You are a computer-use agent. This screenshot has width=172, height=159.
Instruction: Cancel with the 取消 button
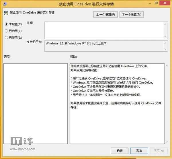pos(139,151)
